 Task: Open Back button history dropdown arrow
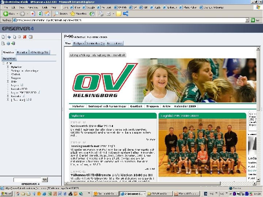(x=17, y=13)
